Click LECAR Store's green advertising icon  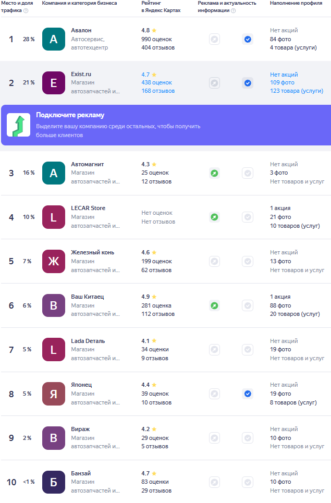coord(214,217)
